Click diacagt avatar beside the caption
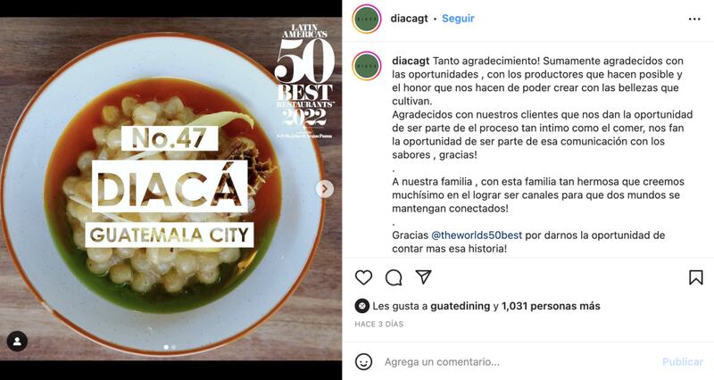The image size is (714, 380). pyautogui.click(x=367, y=66)
